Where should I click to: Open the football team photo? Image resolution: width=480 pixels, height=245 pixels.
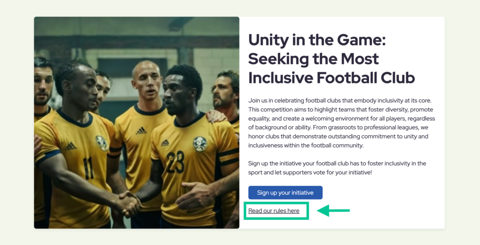click(136, 123)
